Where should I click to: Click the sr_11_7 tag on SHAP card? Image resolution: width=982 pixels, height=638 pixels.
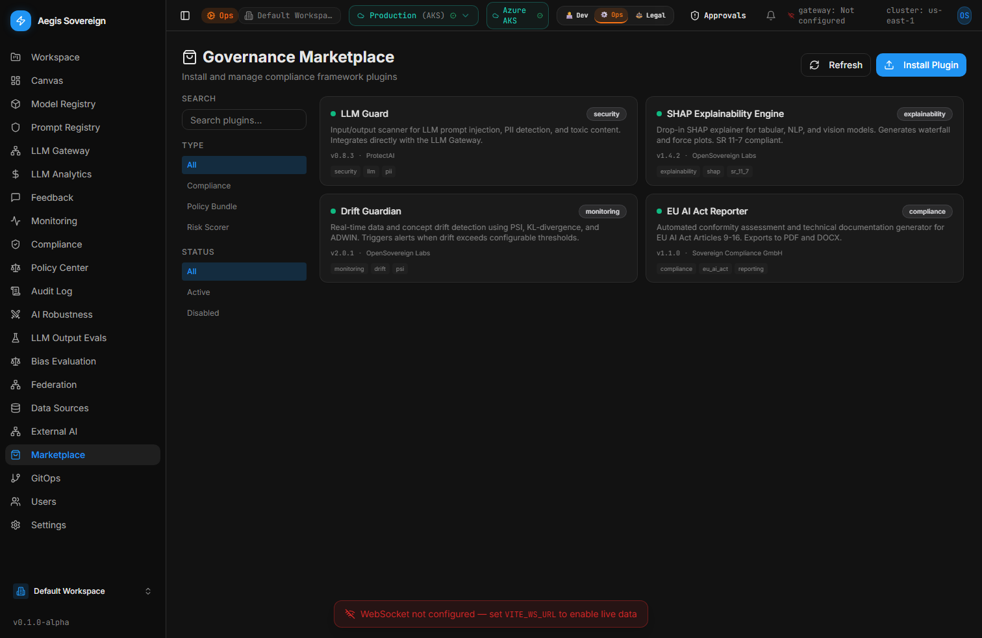click(740, 172)
